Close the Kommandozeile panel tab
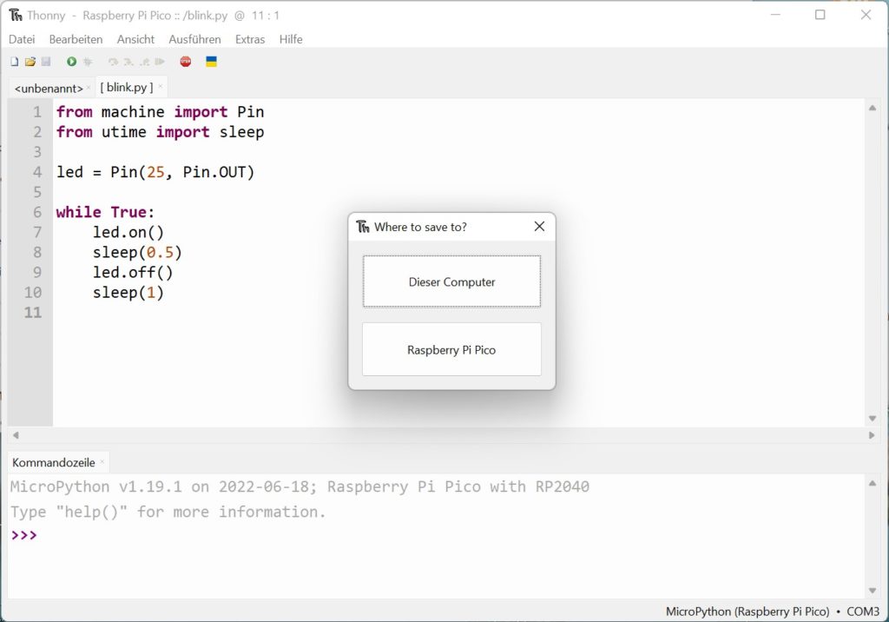 tap(102, 462)
